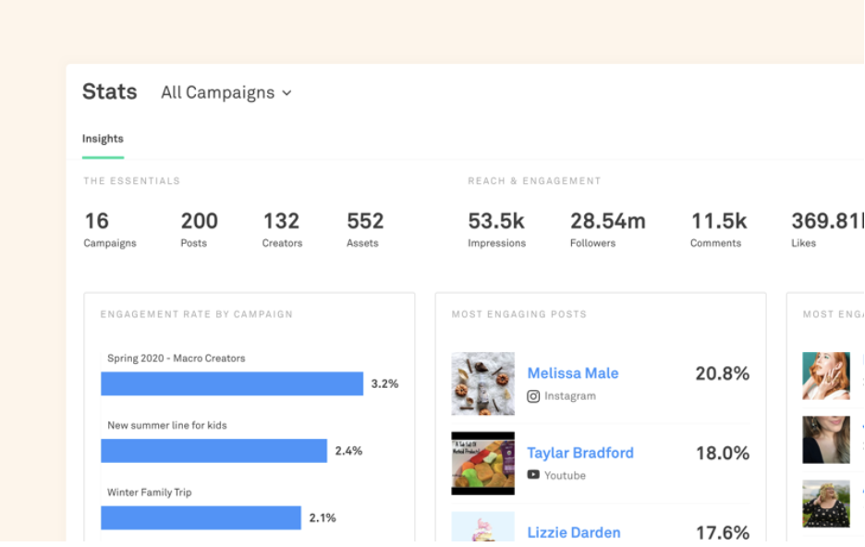Open Melissa Male's profile link
Image resolution: width=865 pixels, height=547 pixels.
coord(572,373)
